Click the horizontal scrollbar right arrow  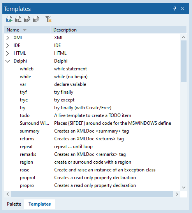point(177,194)
